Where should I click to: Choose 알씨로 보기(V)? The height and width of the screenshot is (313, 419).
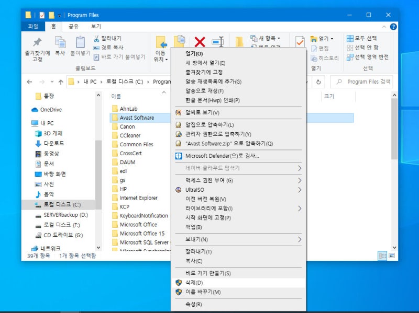[x=238, y=112]
